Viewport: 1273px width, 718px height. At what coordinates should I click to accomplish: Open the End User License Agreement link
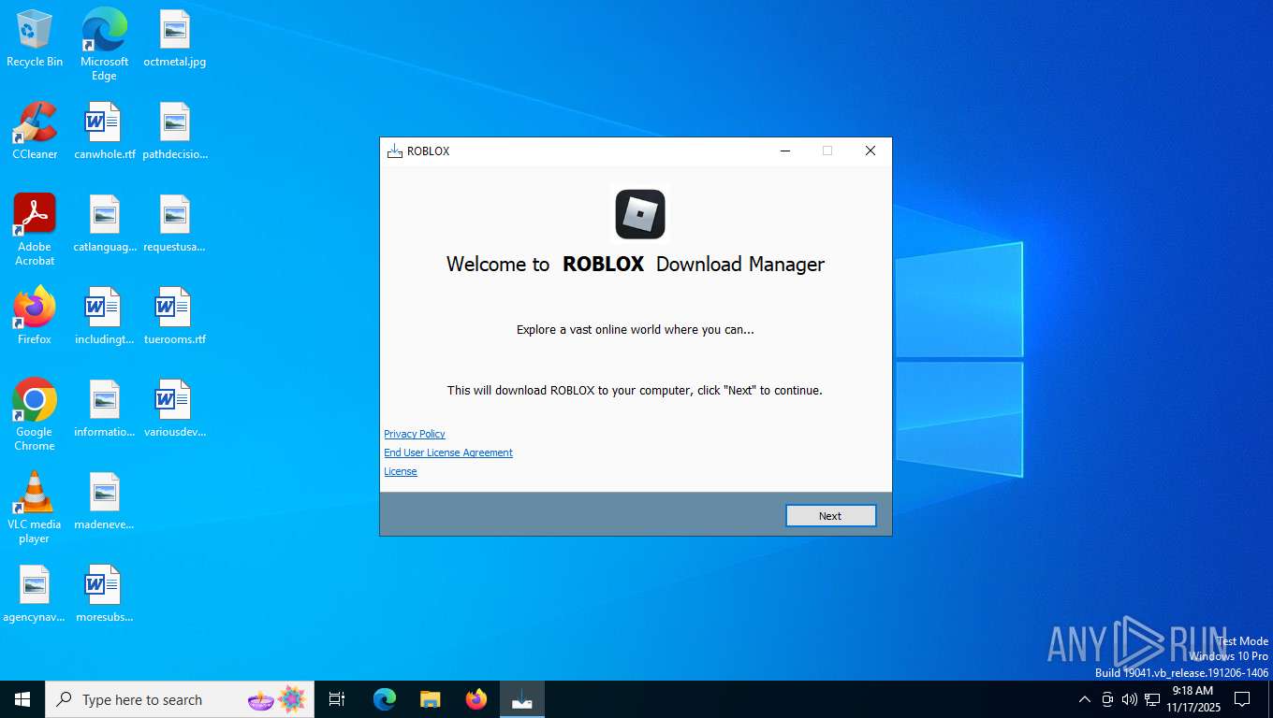click(448, 452)
